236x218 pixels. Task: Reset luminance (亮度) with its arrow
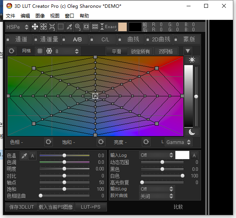coord(146,142)
